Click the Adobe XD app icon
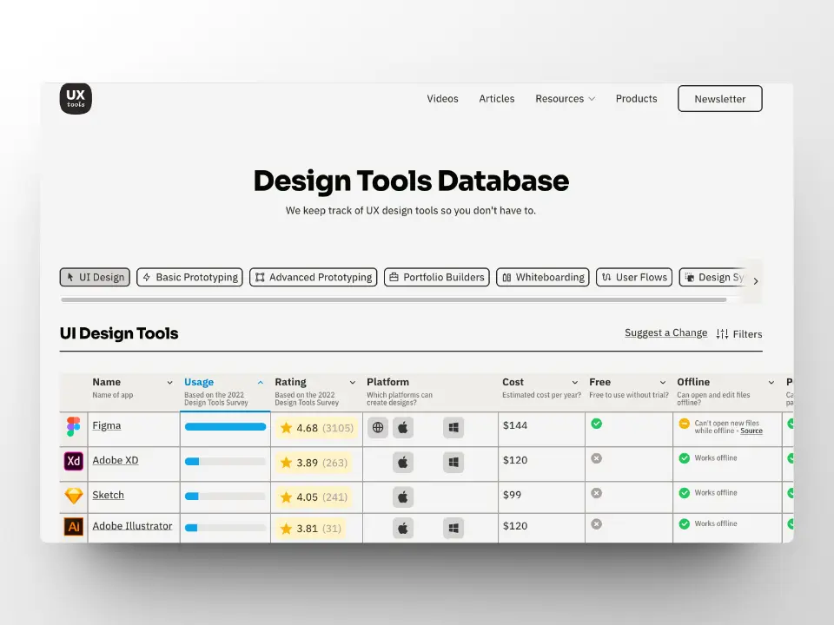 coord(74,461)
